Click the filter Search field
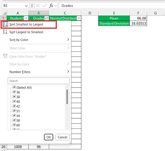The width and height of the screenshot is (165, 151). point(39,81)
